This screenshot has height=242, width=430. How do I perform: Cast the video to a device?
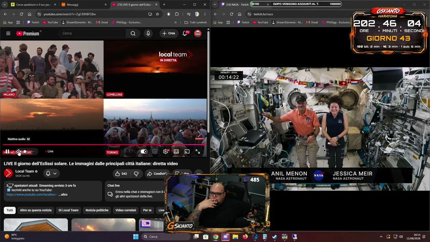(x=187, y=152)
